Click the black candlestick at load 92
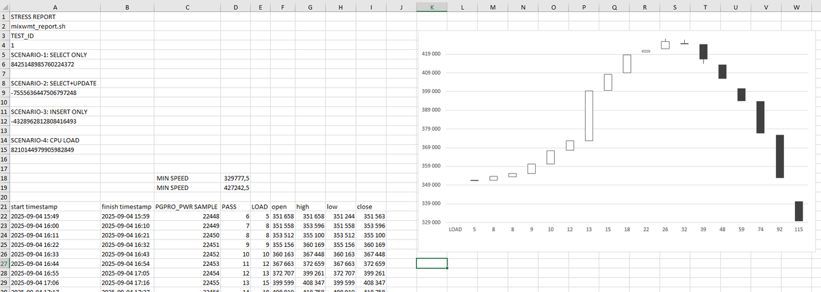This screenshot has height=292, width=821. [779, 157]
